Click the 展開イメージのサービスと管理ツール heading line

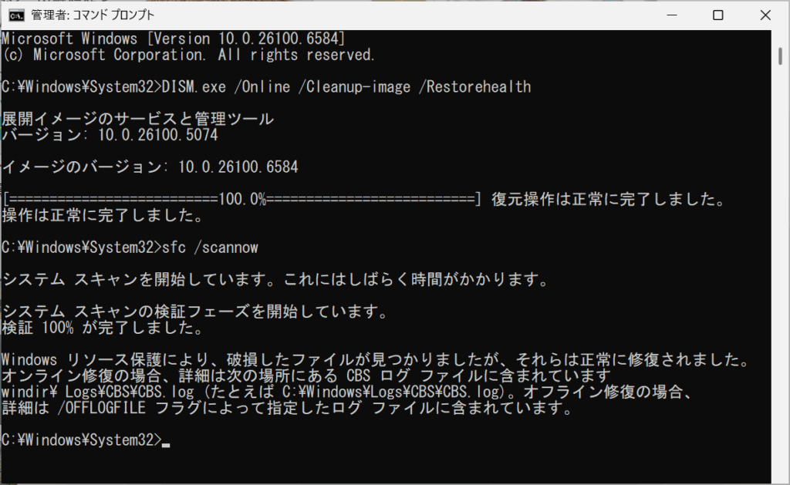(x=138, y=120)
